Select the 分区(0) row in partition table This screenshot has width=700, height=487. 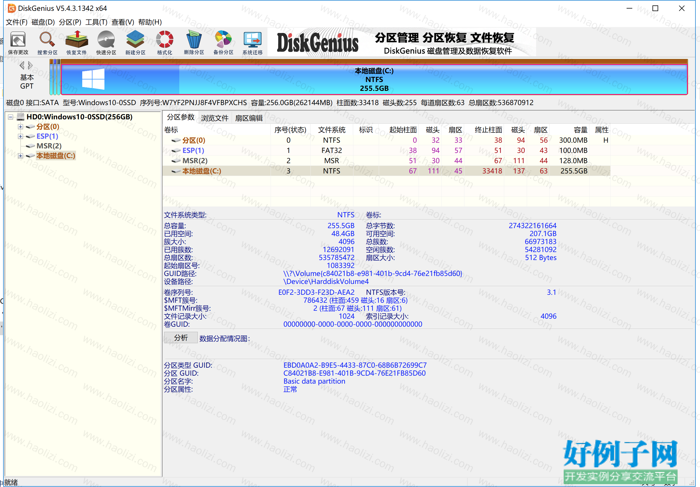tap(386, 140)
